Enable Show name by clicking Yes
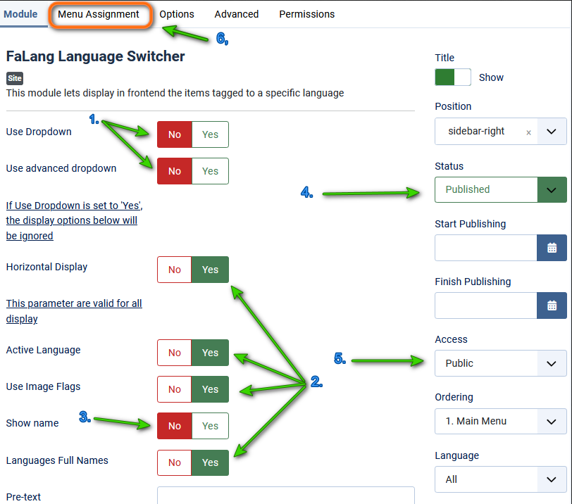This screenshot has width=572, height=504. 211,426
